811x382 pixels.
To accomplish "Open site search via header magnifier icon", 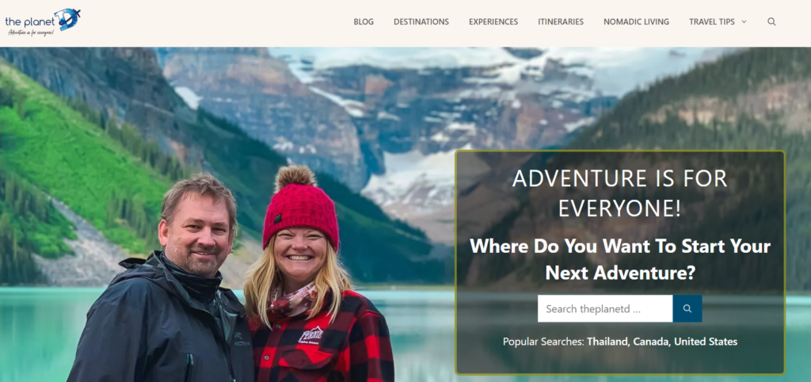I will [771, 21].
